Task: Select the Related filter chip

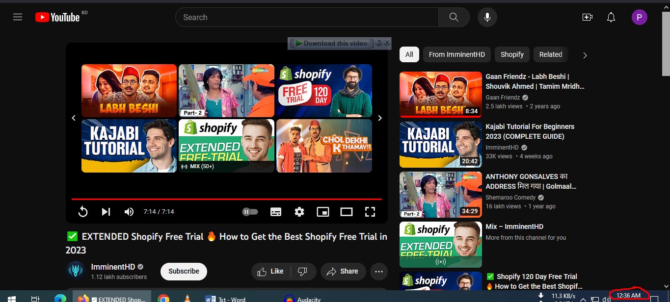Action: (551, 54)
